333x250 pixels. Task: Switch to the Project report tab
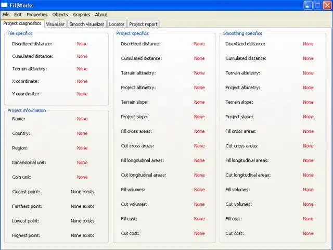[x=143, y=24]
